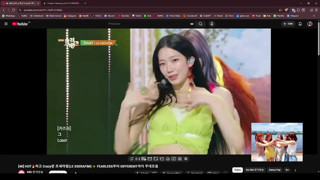Open the KBS 한국방송 channel link
The height and width of the screenshot is (180, 320).
pos(35,172)
